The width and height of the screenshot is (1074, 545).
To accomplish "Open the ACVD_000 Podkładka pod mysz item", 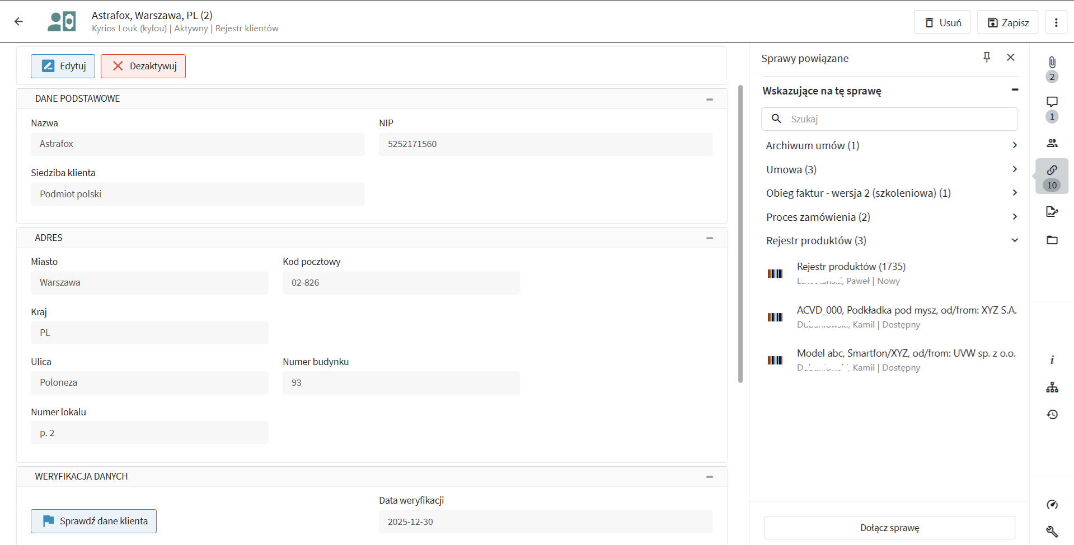I will tap(906, 310).
